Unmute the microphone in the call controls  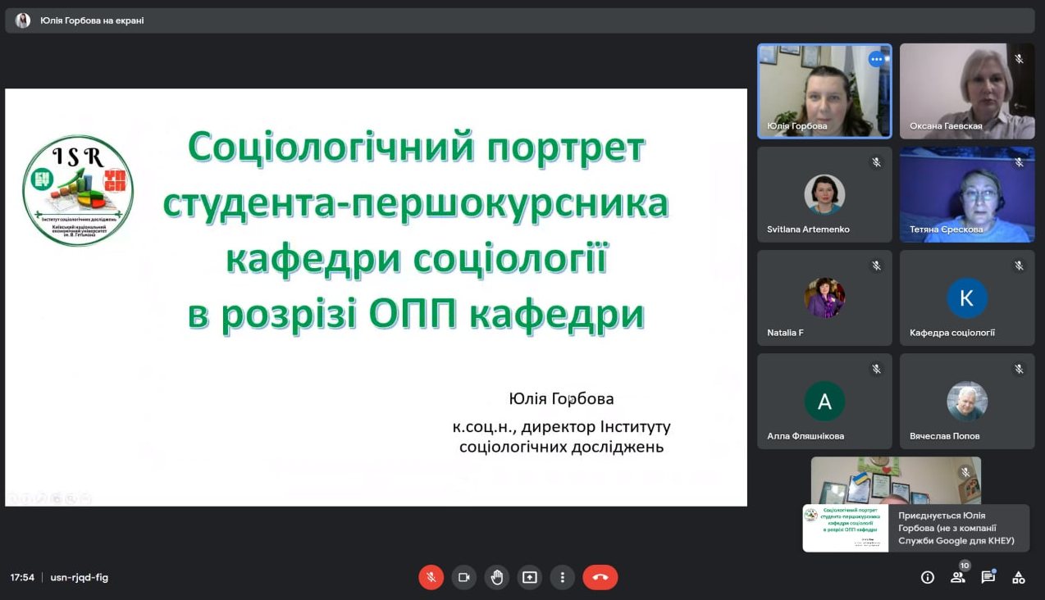point(431,577)
